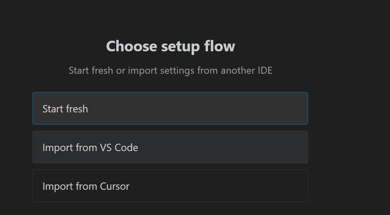Tap the bottom card, Import from Cursor
The width and height of the screenshot is (390, 215).
click(170, 186)
